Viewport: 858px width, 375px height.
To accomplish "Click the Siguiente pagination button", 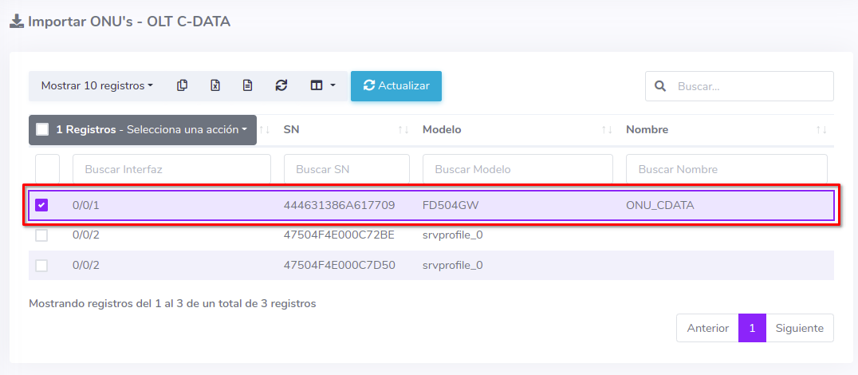I will pos(800,328).
